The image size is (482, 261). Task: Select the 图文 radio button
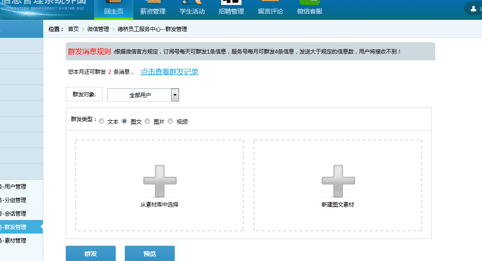124,121
